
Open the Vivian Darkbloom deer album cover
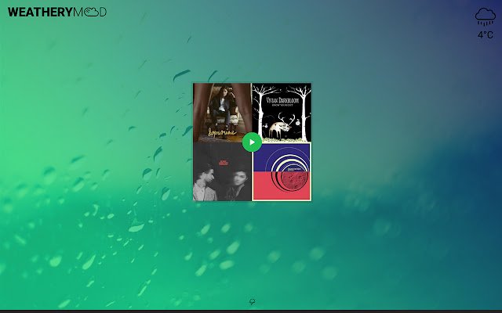(x=282, y=113)
